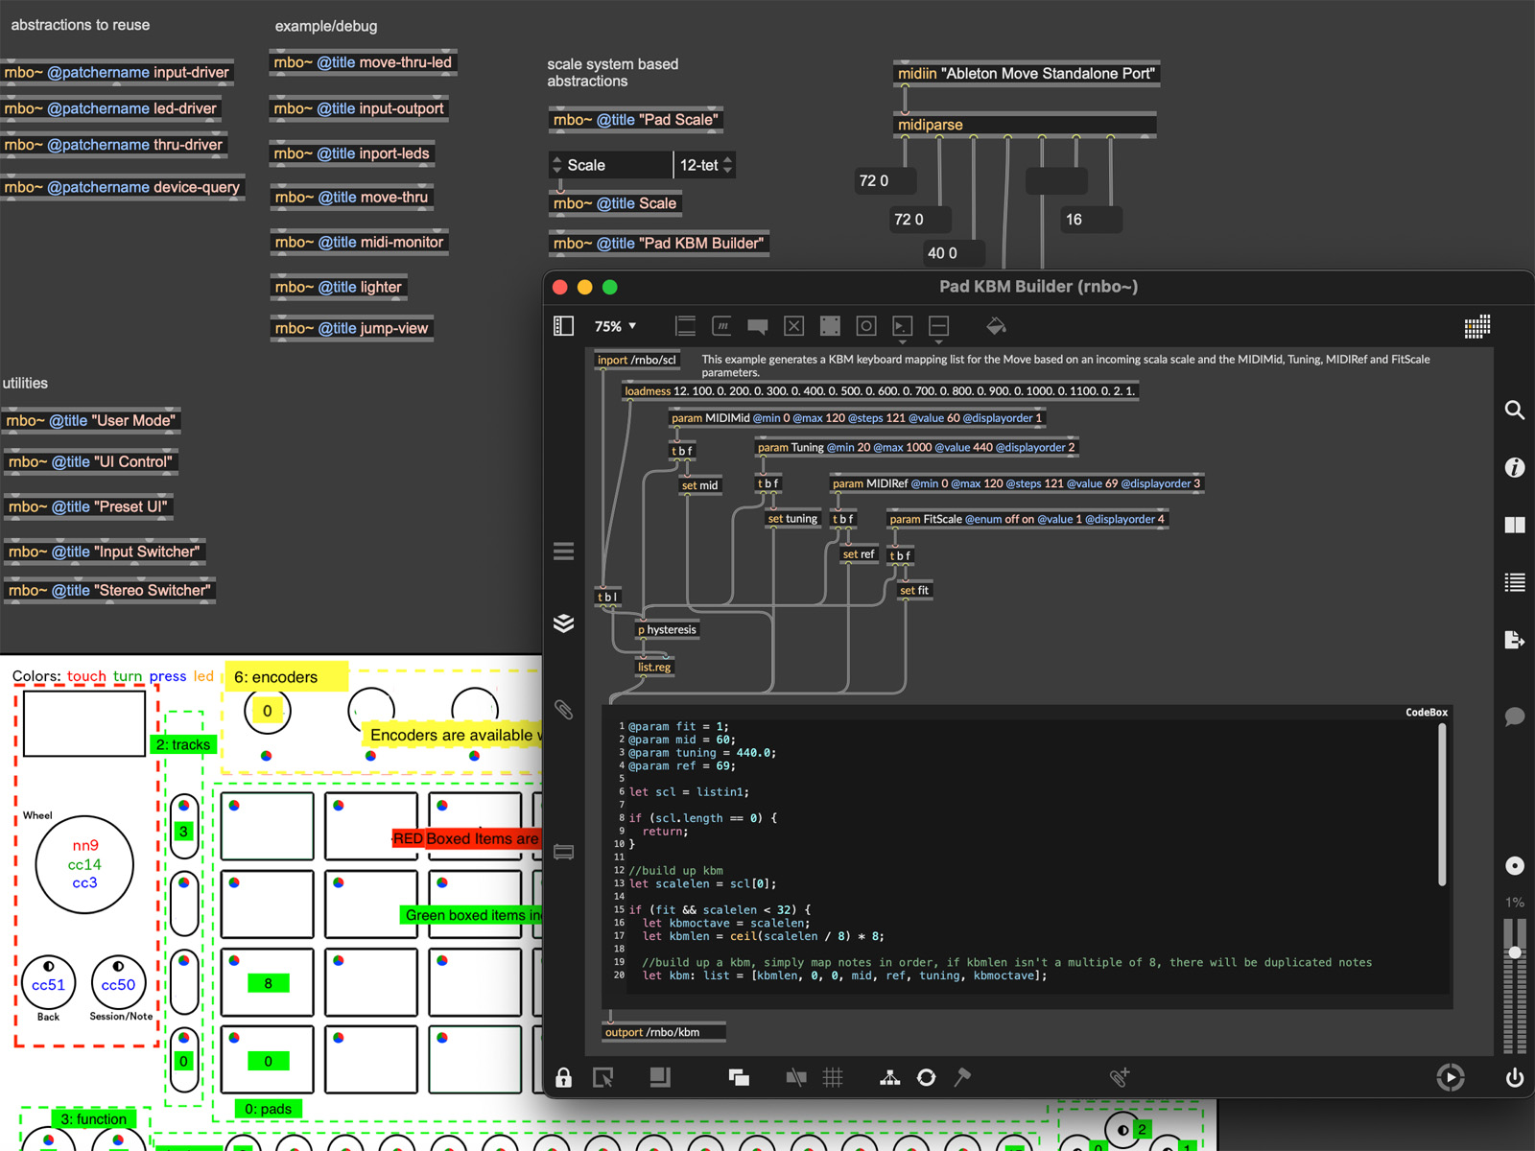This screenshot has width=1535, height=1151.
Task: Toggle the grid display icon
Action: pyautogui.click(x=833, y=1077)
